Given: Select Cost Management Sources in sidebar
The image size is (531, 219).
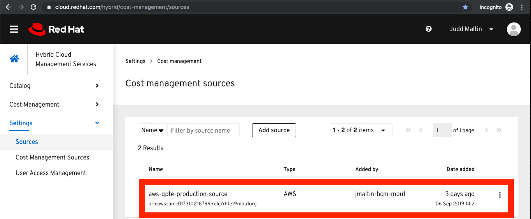Looking at the screenshot, I should (x=53, y=157).
